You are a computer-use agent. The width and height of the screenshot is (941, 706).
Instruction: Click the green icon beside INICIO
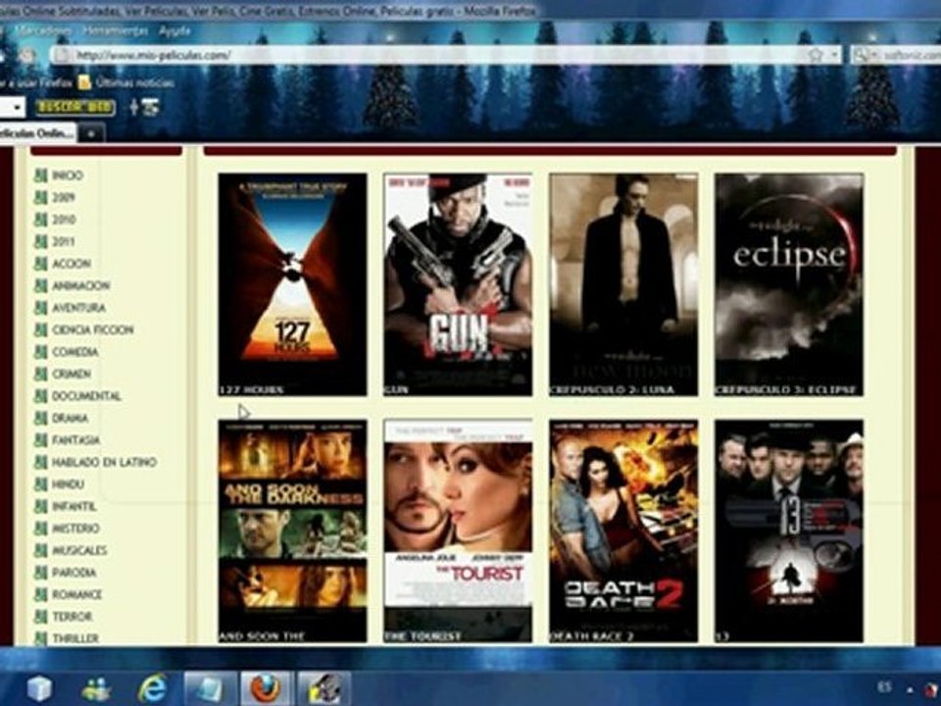pos(40,176)
